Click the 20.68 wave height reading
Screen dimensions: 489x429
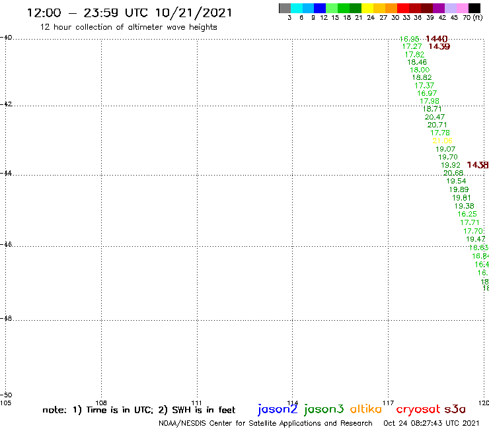pyautogui.click(x=453, y=173)
